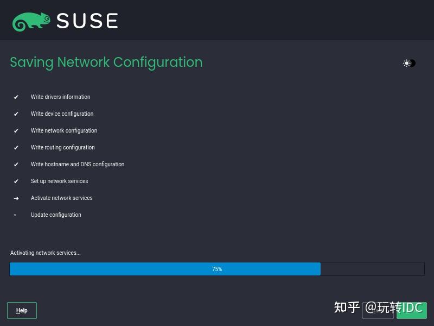Screen dimensions: 434x326
Task: Click the sun icon in theme toggle
Action: click(405, 63)
